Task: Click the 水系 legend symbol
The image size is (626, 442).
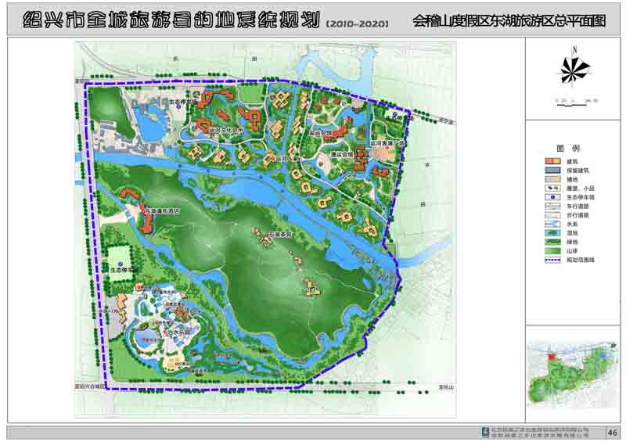Action: (x=551, y=224)
